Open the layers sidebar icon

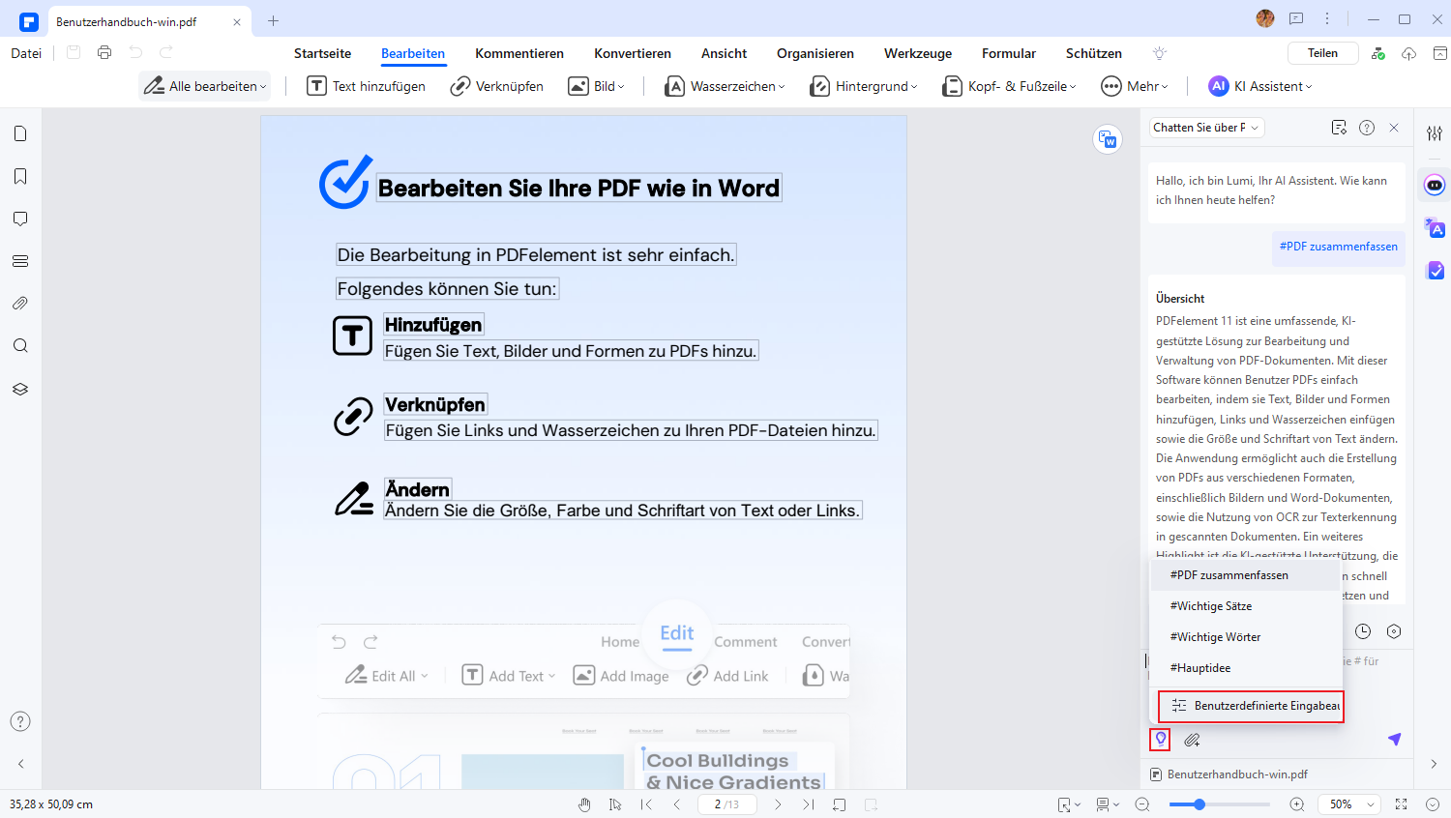click(20, 389)
